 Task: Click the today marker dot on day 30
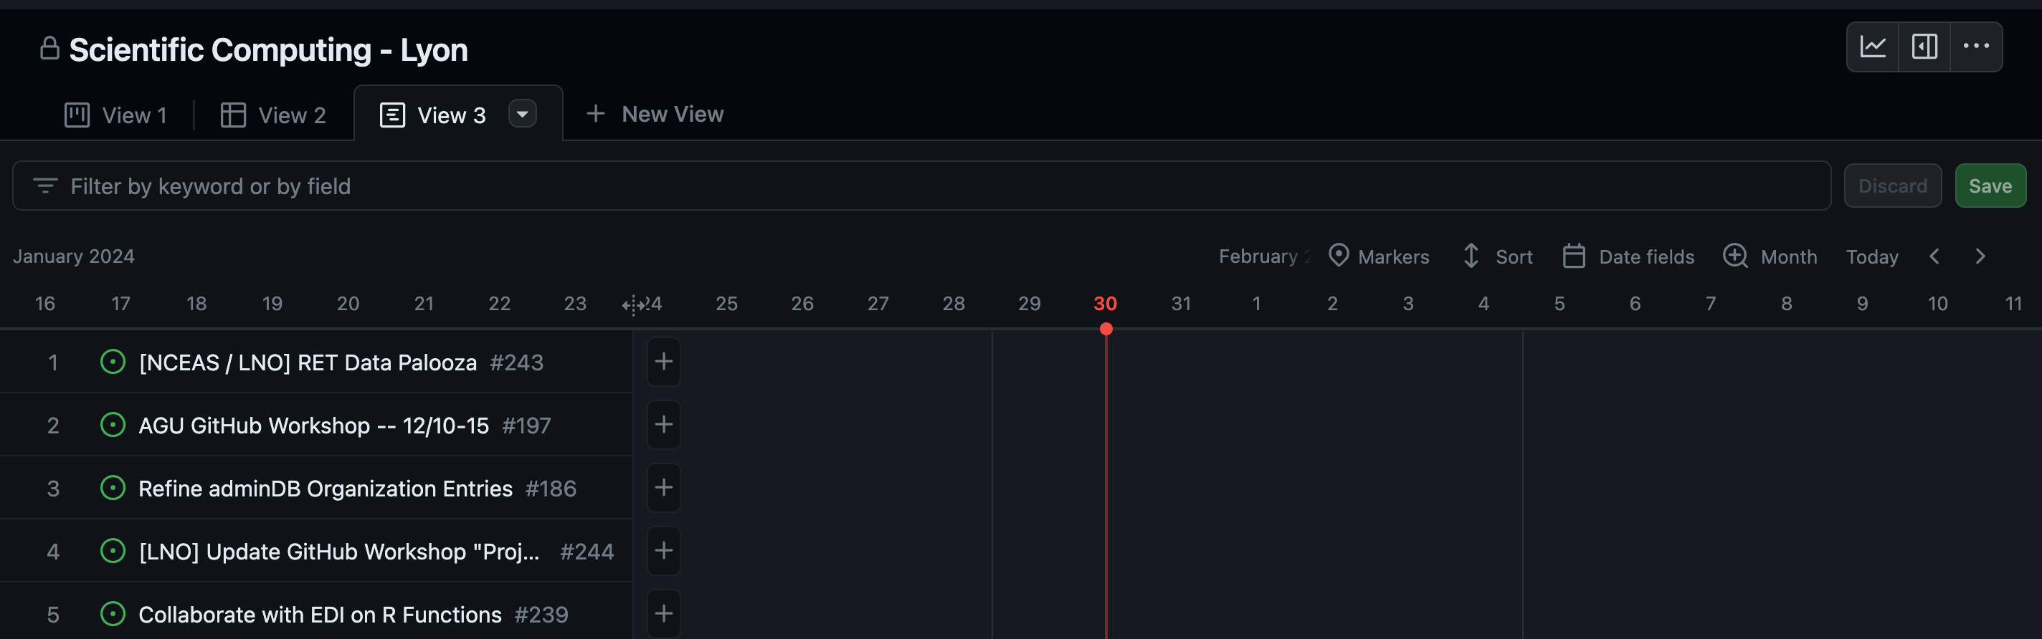1106,329
